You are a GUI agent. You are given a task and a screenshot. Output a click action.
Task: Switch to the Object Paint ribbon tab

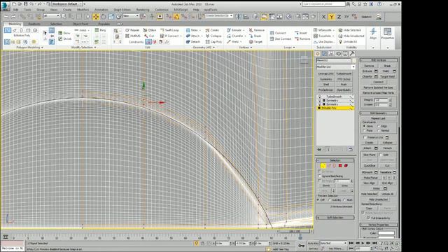80,24
